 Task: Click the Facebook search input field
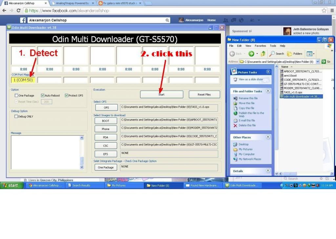point(98,20)
